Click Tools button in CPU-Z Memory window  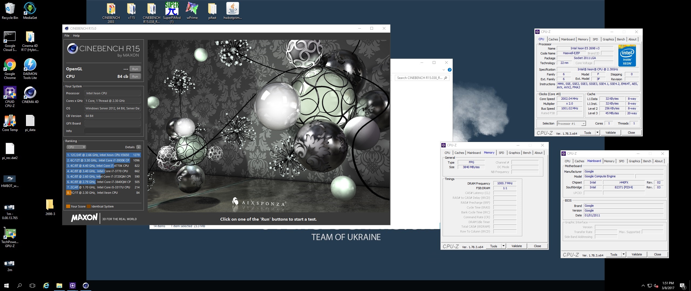(x=494, y=246)
